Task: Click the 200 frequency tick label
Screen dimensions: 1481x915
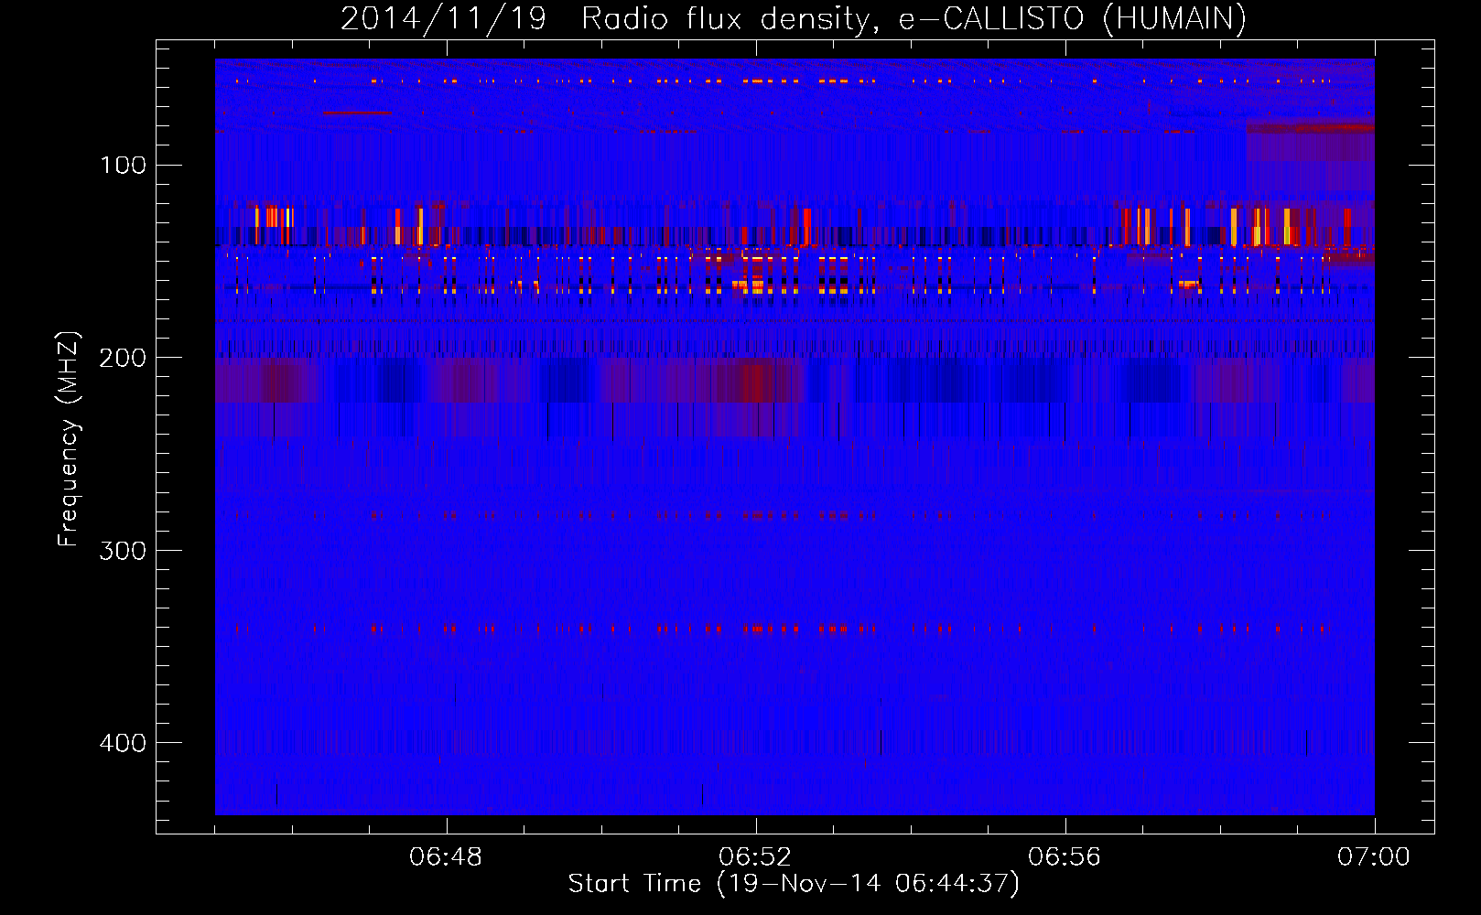Action: [x=124, y=358]
